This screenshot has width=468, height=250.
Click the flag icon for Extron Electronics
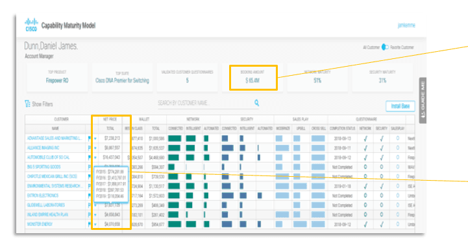(90, 196)
